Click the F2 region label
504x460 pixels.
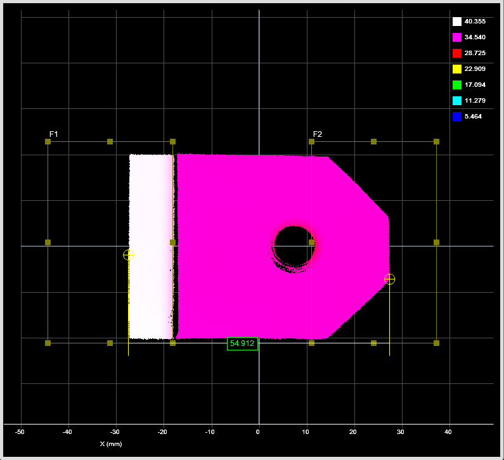click(x=318, y=134)
